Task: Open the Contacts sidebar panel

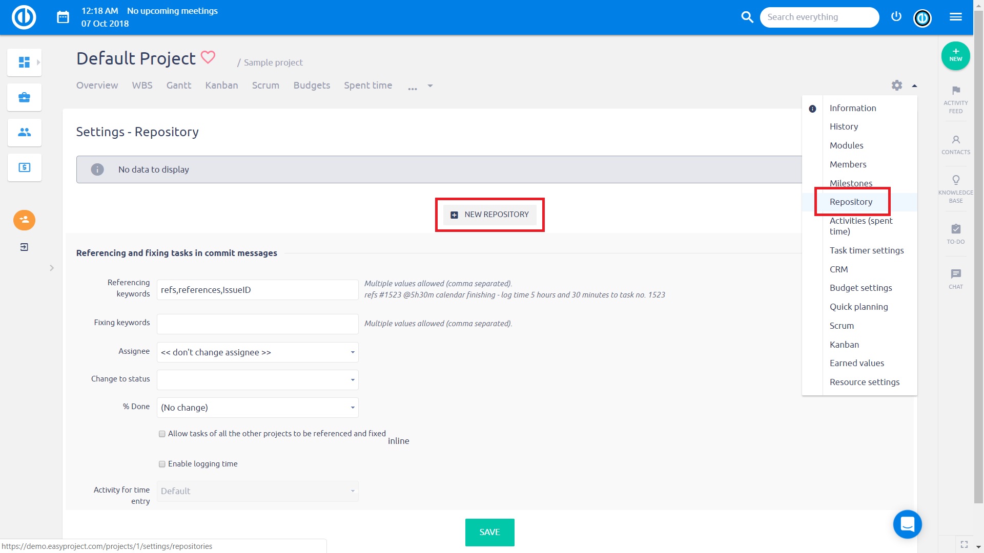Action: pyautogui.click(x=955, y=144)
